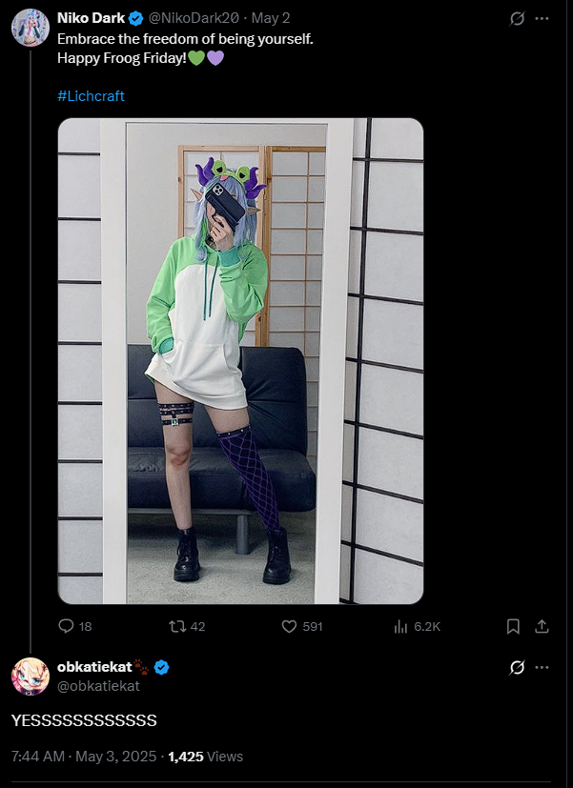573x788 pixels.
Task: Share Niko Dark's post
Action: [542, 626]
